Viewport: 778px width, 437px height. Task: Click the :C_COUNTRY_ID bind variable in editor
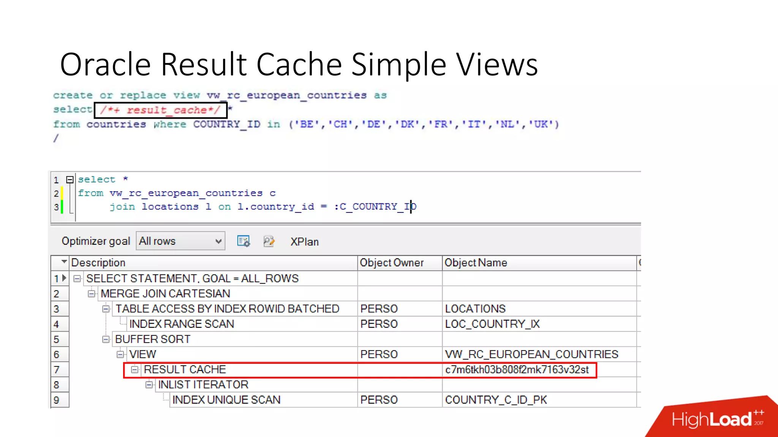pos(375,207)
